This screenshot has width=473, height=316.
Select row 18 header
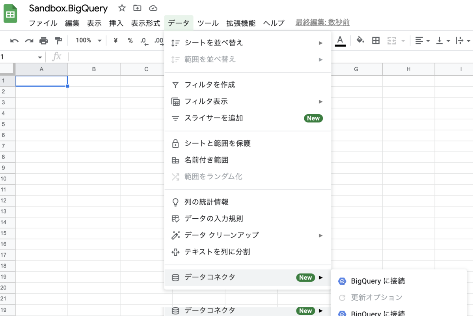click(7, 266)
